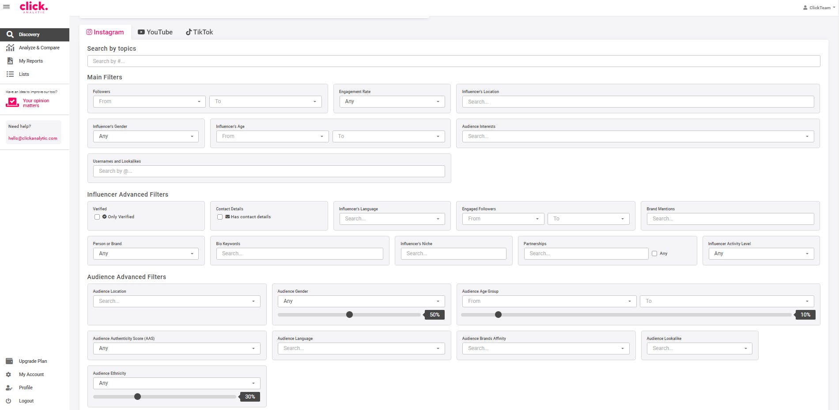Enable the Only Verified checkbox
Image resolution: width=839 pixels, height=410 pixels.
tap(97, 217)
